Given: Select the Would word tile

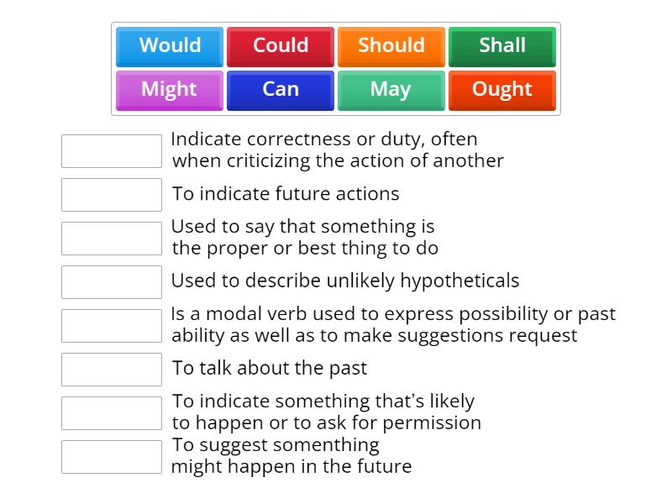Looking at the screenshot, I should 168,47.
